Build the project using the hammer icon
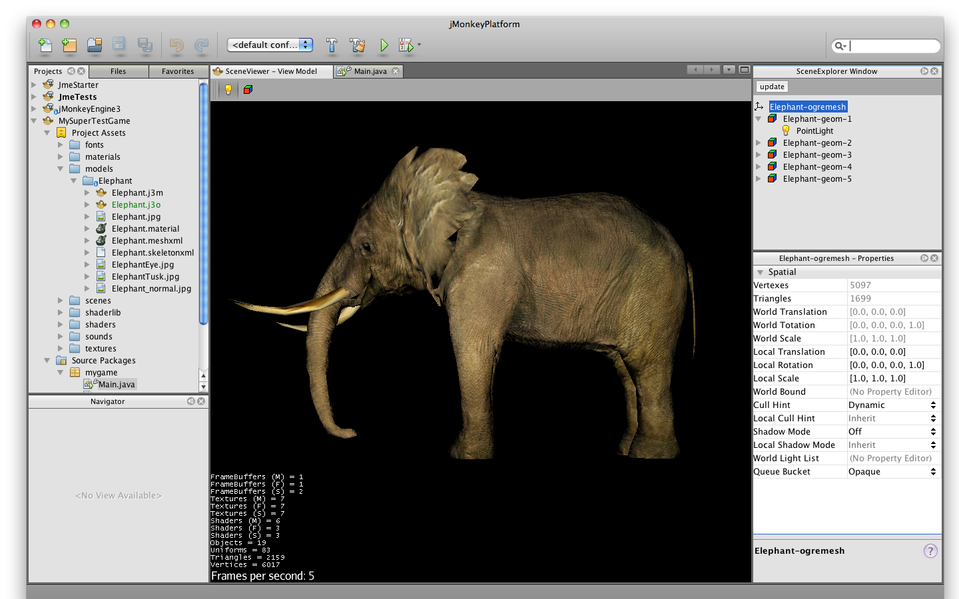Image resolution: width=959 pixels, height=599 pixels. click(x=332, y=45)
